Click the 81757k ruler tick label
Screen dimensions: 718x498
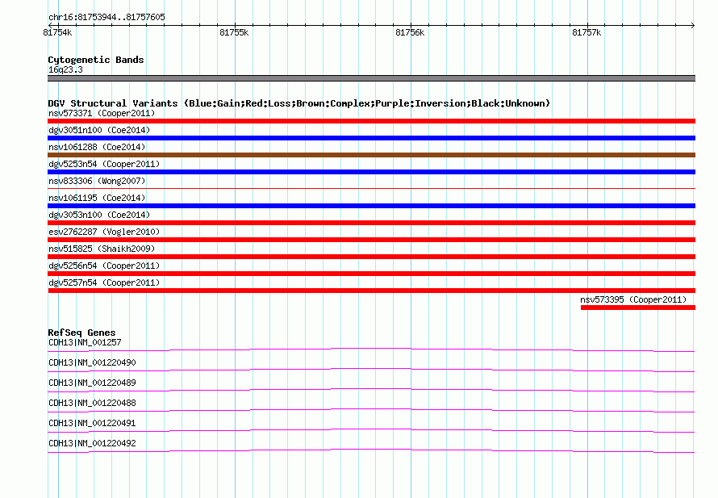(587, 32)
